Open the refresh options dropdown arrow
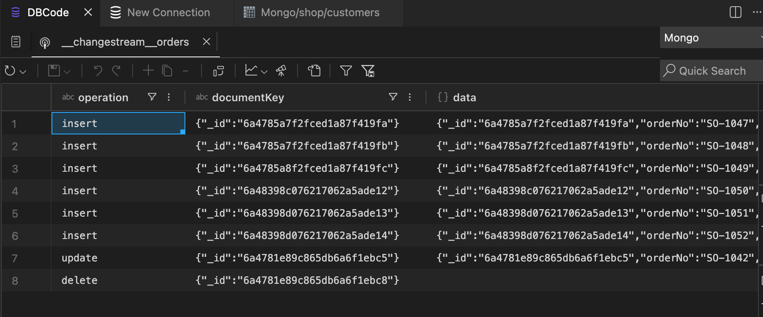Image resolution: width=763 pixels, height=317 pixels. point(23,72)
